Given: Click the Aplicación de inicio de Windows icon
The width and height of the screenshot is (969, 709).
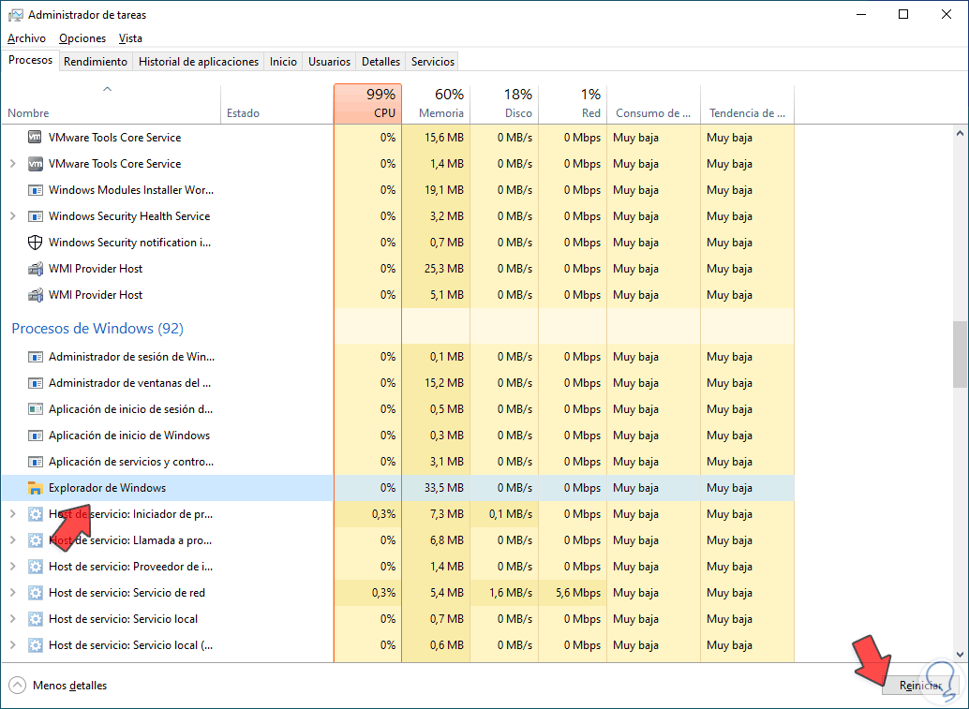Looking at the screenshot, I should point(36,436).
